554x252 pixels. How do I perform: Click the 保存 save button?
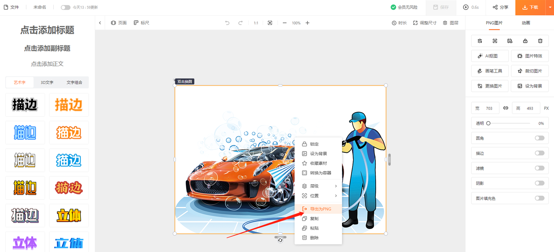tap(441, 7)
